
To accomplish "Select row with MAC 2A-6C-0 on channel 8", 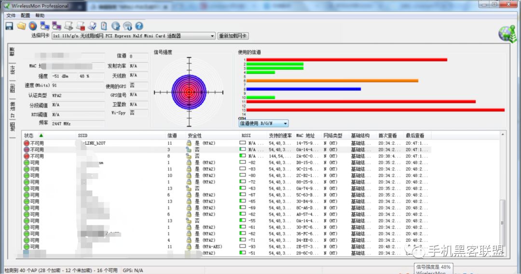I will pyautogui.click(x=227, y=156).
